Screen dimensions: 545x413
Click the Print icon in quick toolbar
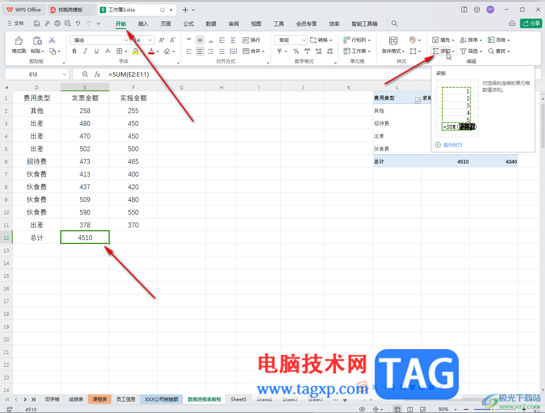click(57, 23)
